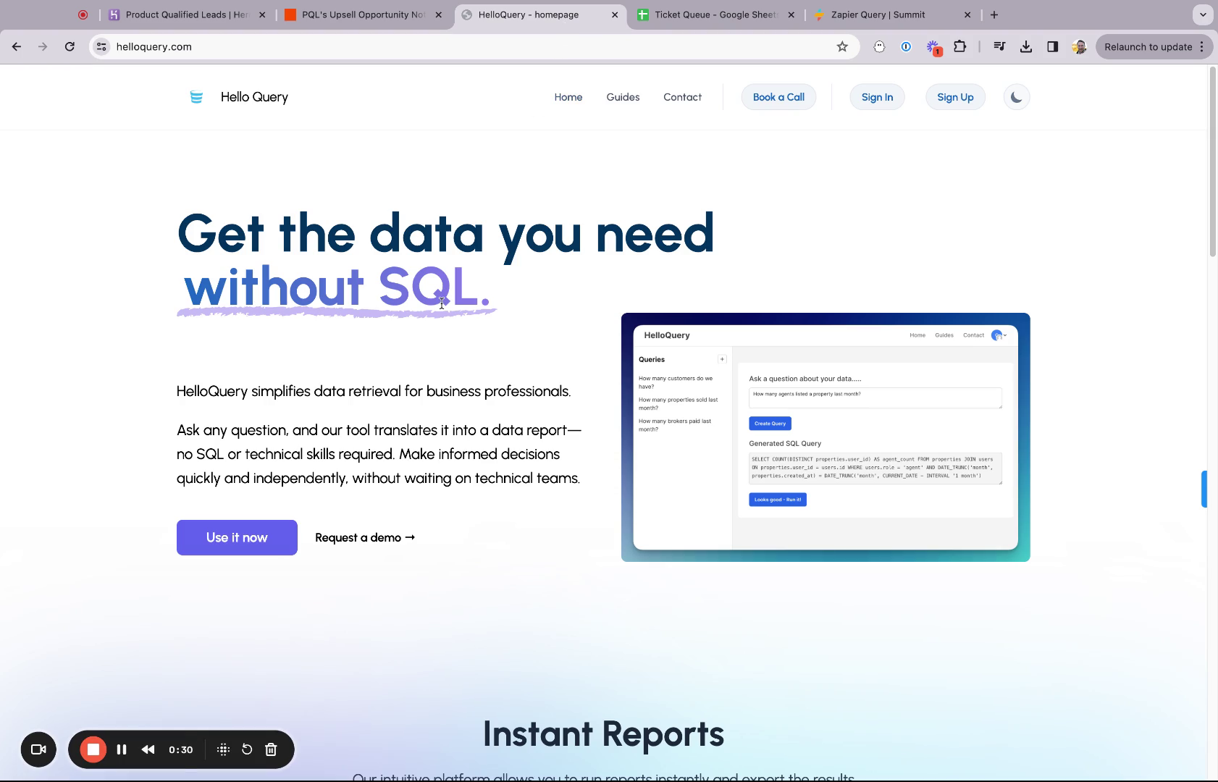Toggle the browser side panel

coord(1053,46)
